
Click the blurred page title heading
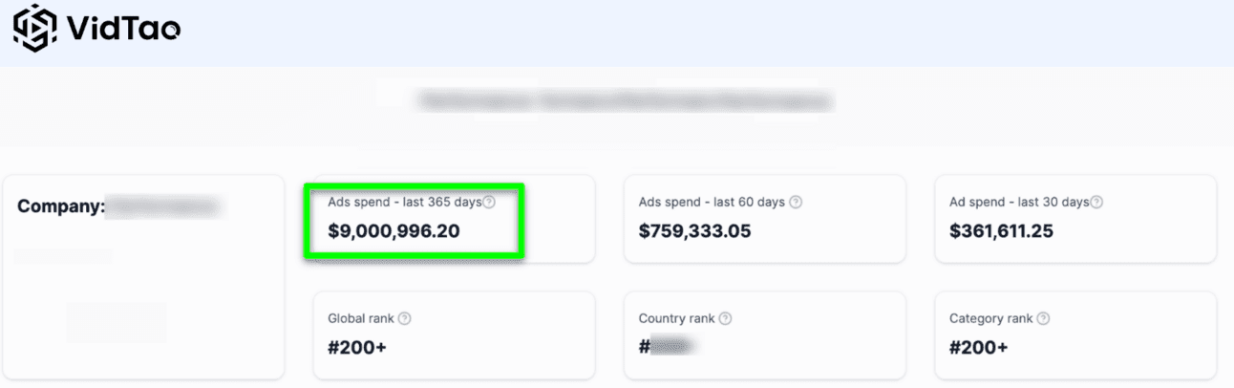click(x=624, y=99)
